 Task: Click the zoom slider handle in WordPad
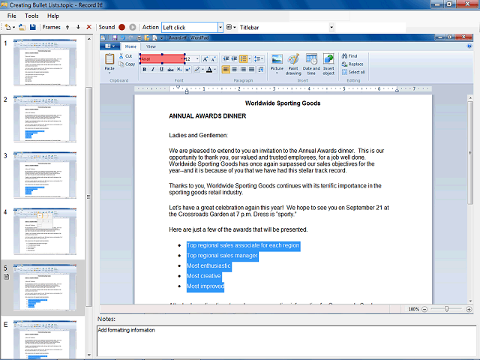[447, 309]
